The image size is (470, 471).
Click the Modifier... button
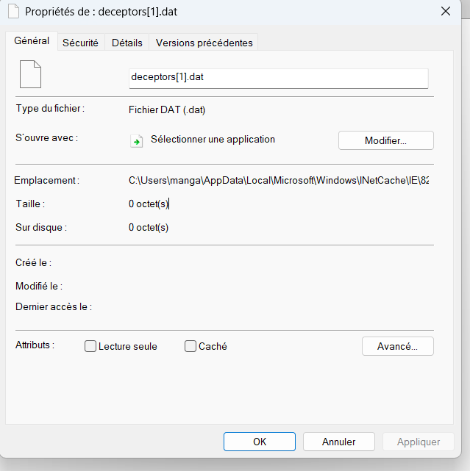coord(386,140)
